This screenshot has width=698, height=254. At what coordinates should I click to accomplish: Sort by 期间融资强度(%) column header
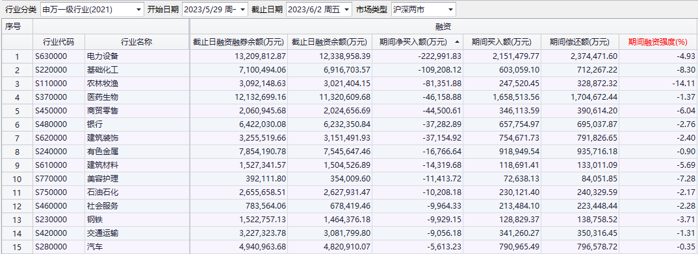click(658, 42)
